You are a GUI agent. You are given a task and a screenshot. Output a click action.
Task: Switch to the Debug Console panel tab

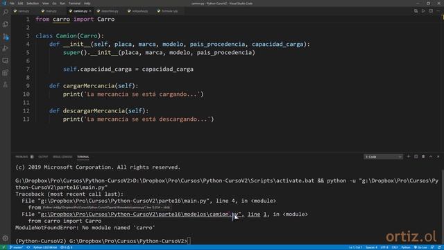point(62,157)
